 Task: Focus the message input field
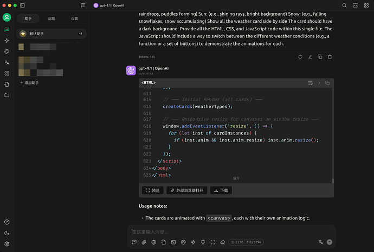point(231,231)
